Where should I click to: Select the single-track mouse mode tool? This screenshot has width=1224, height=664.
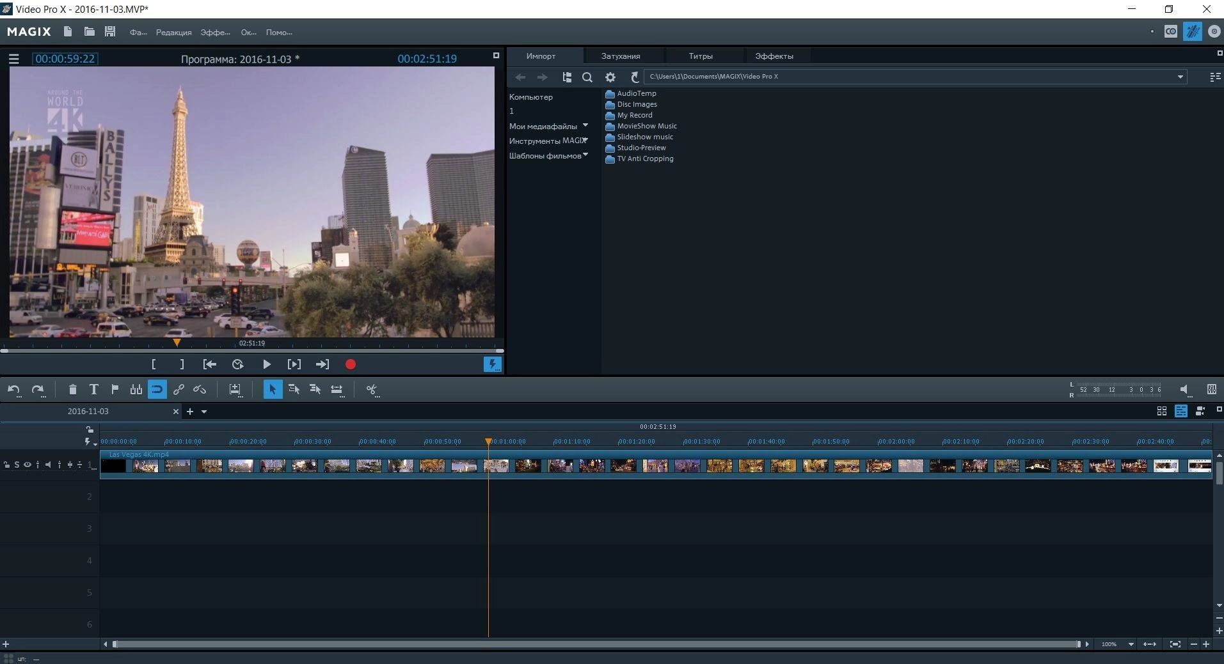pos(294,389)
